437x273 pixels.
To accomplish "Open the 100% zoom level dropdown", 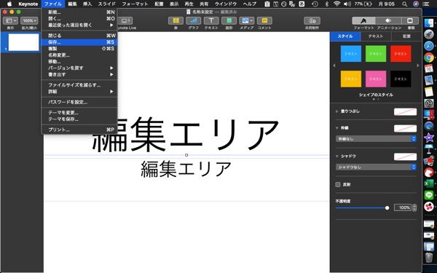I will click(x=29, y=20).
